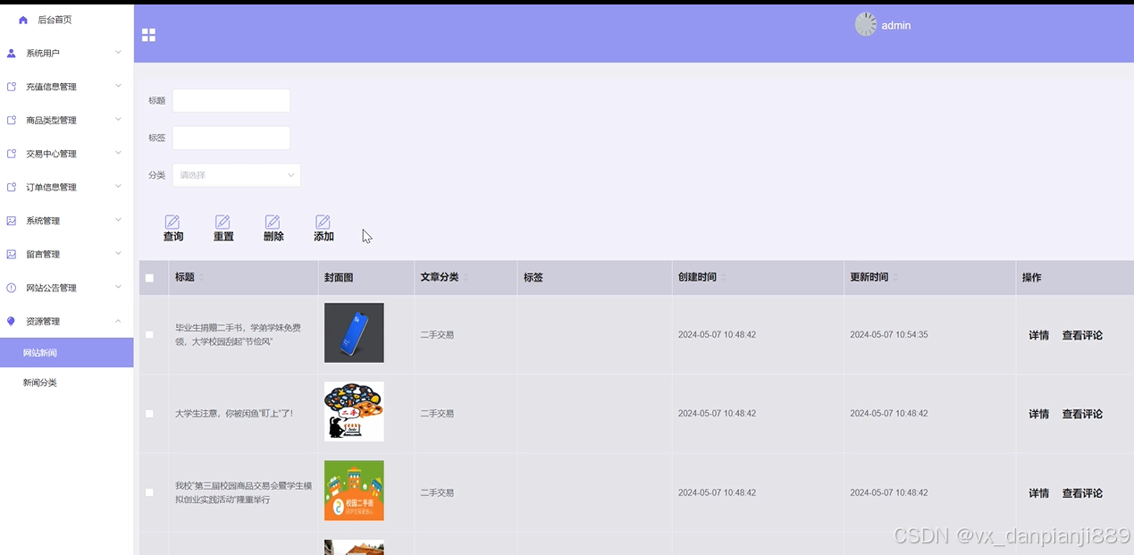Click update time 2024-05-07 10:54:35

(889, 335)
